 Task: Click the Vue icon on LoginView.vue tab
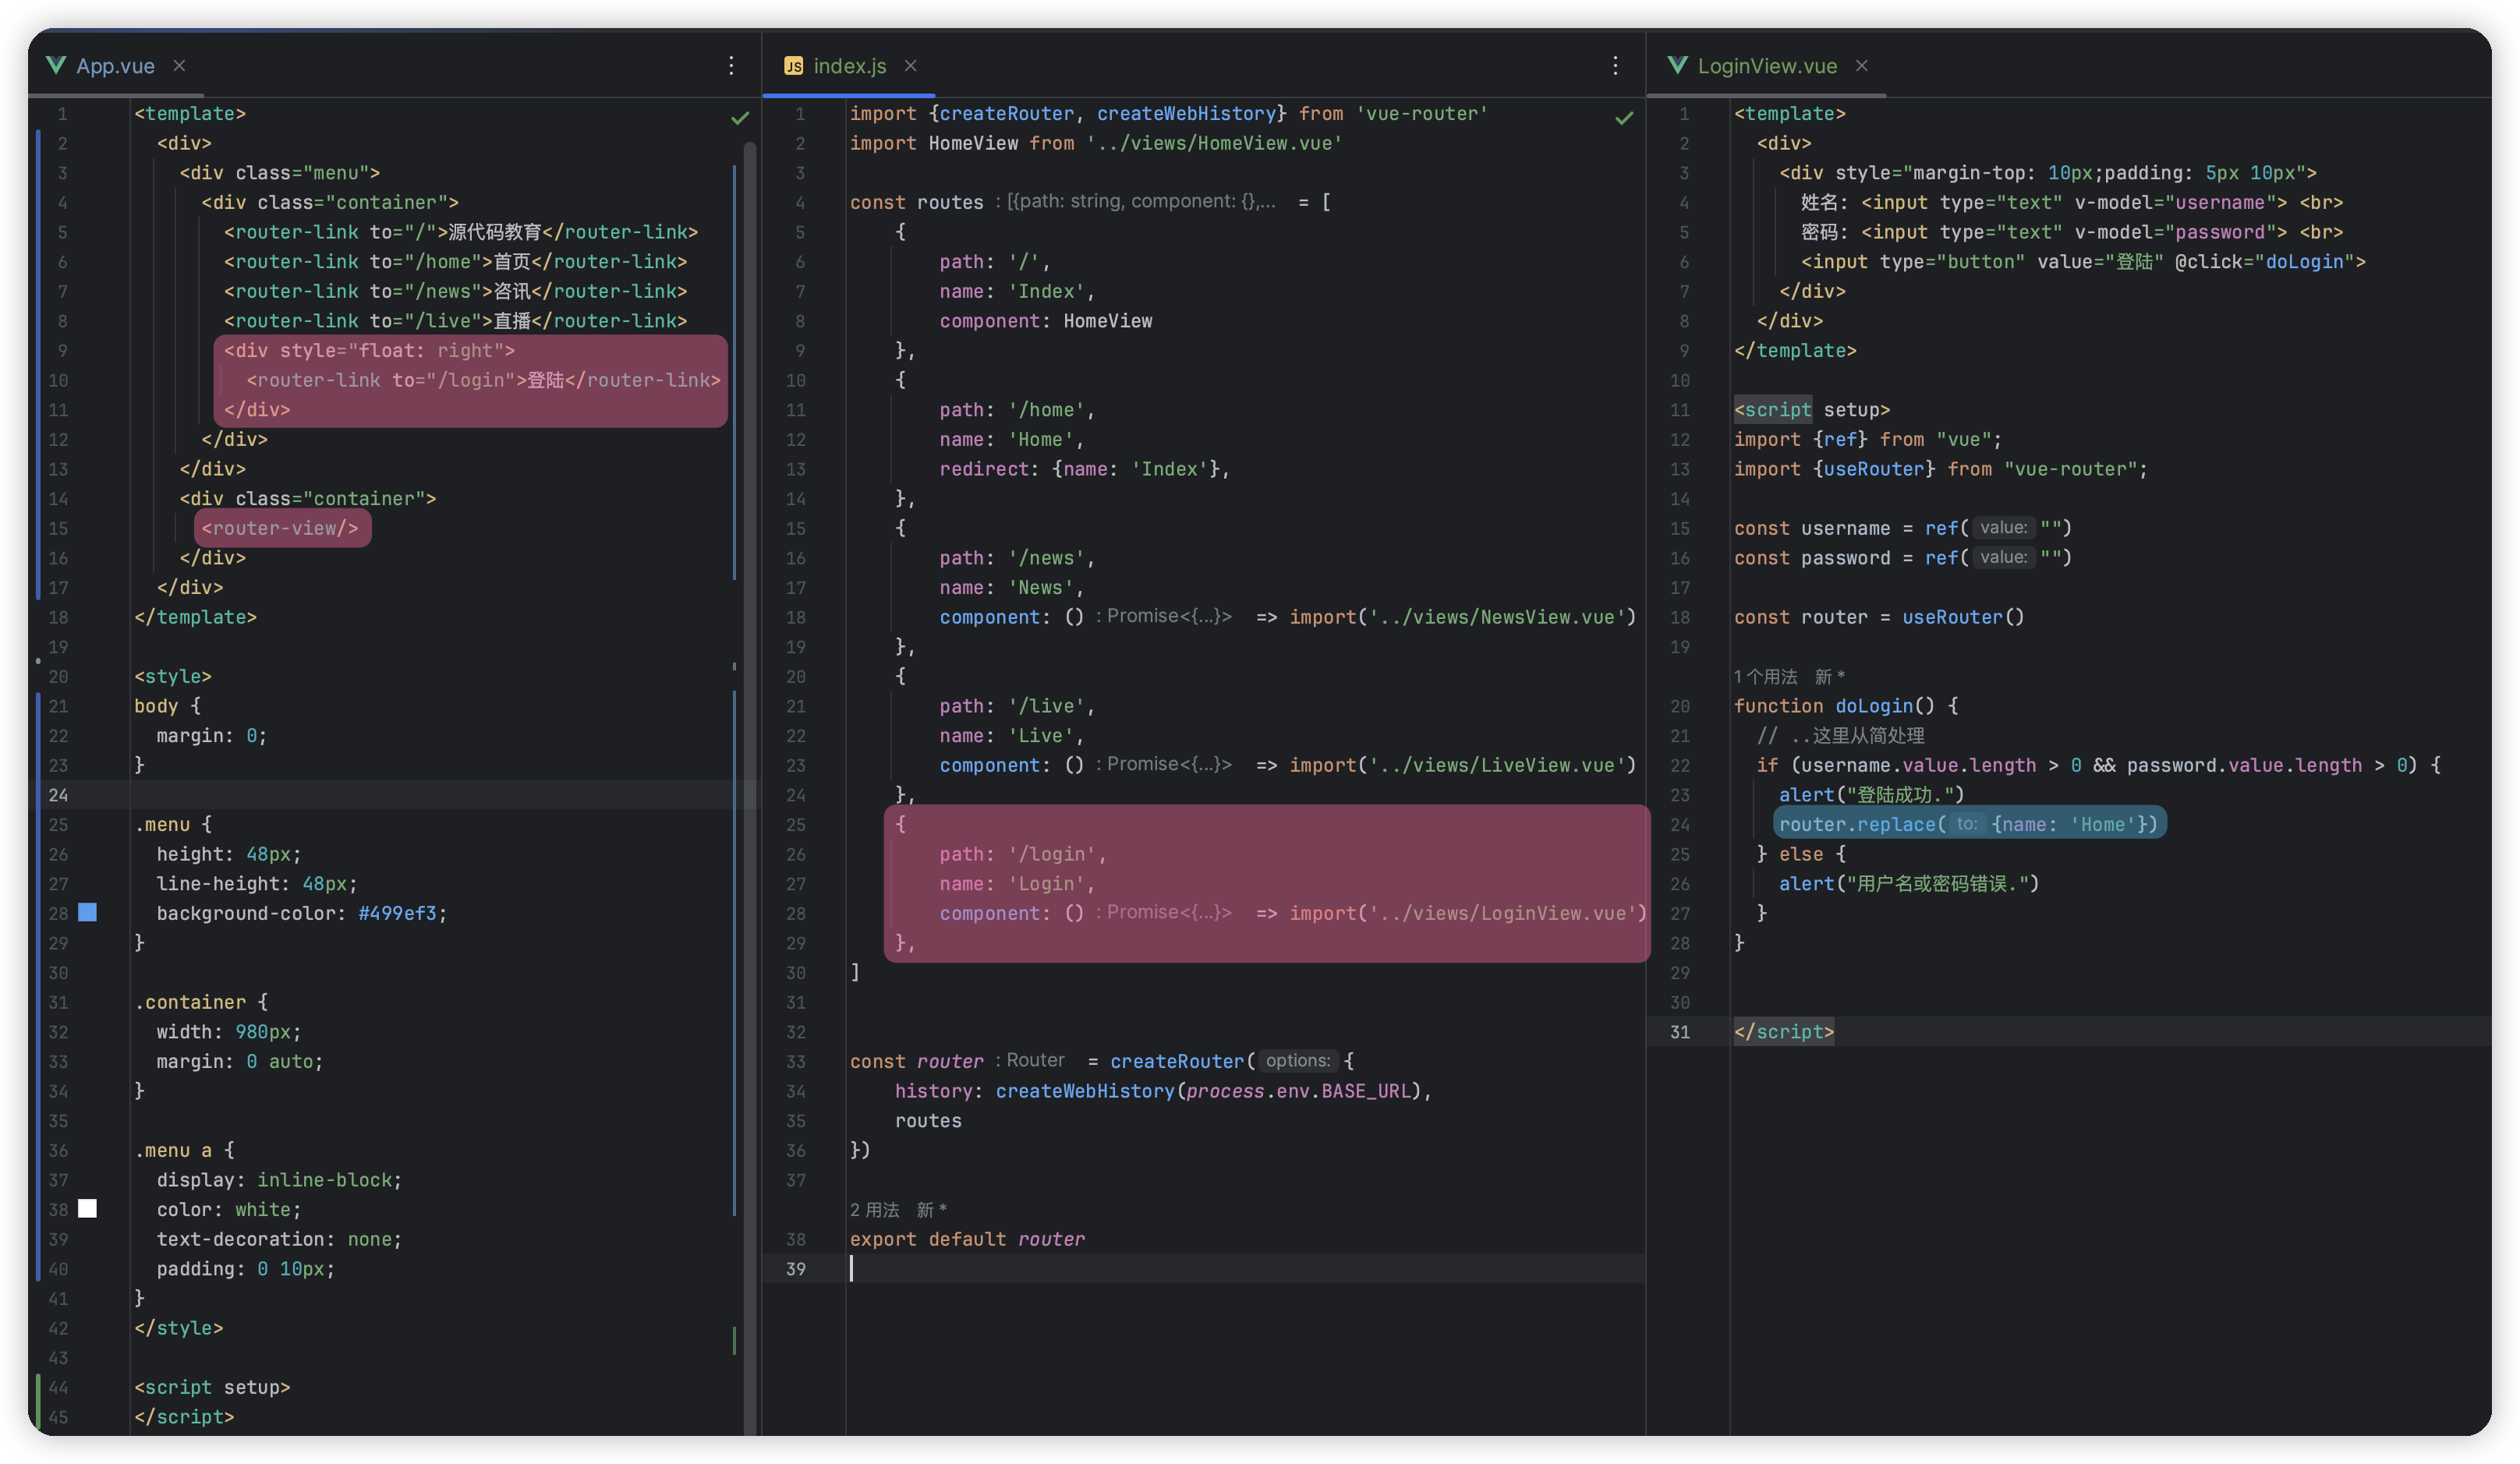(x=1677, y=66)
